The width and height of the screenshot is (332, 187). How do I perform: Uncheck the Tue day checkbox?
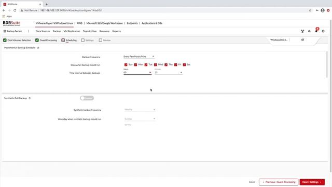click(146, 64)
